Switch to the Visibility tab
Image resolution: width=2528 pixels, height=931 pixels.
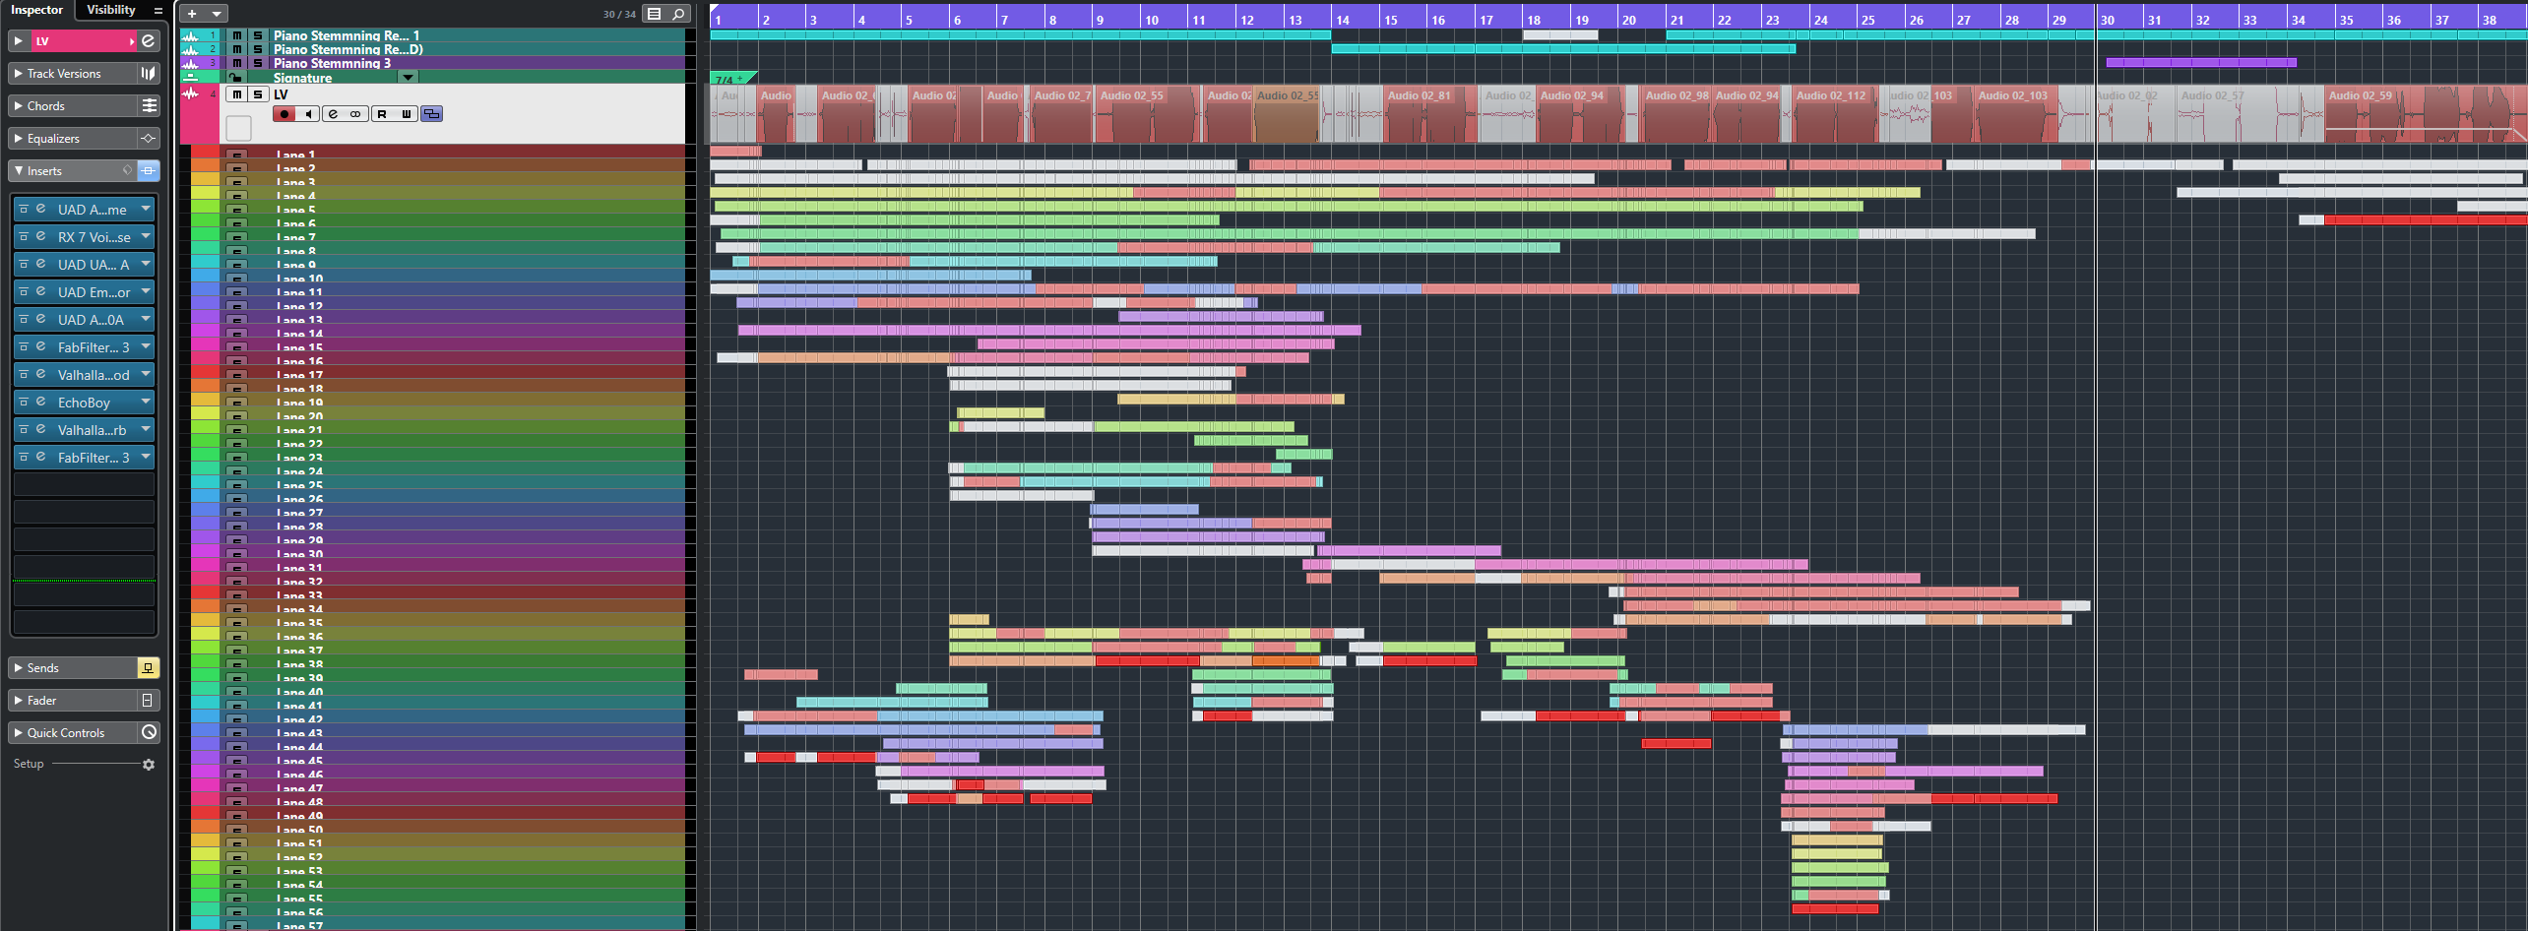coord(111,10)
